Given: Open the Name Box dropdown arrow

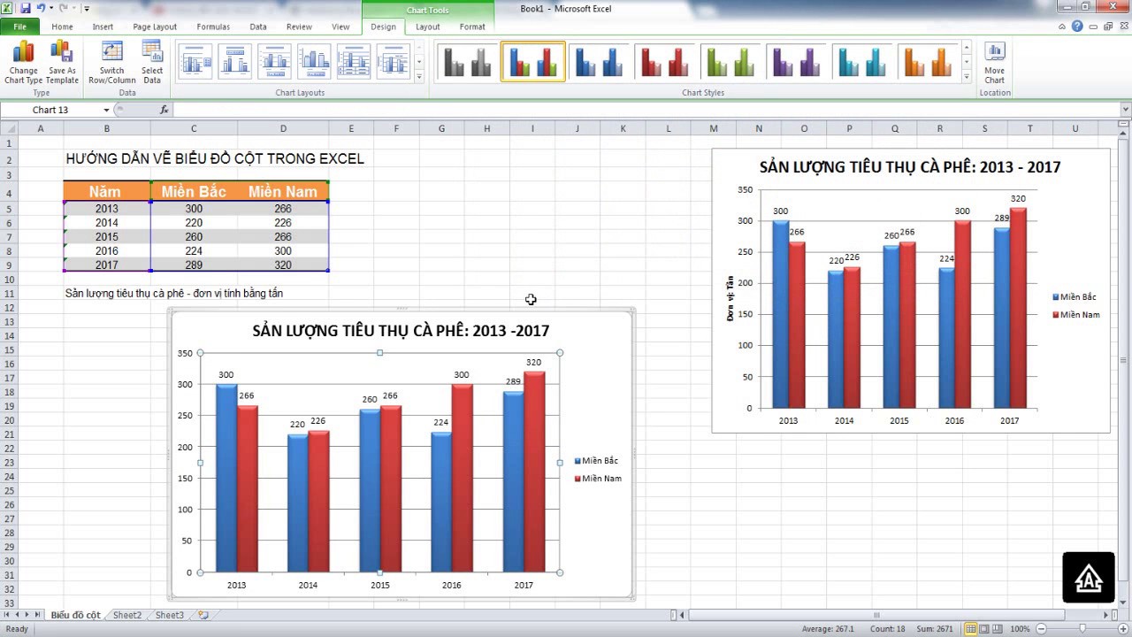Looking at the screenshot, I should (x=106, y=110).
